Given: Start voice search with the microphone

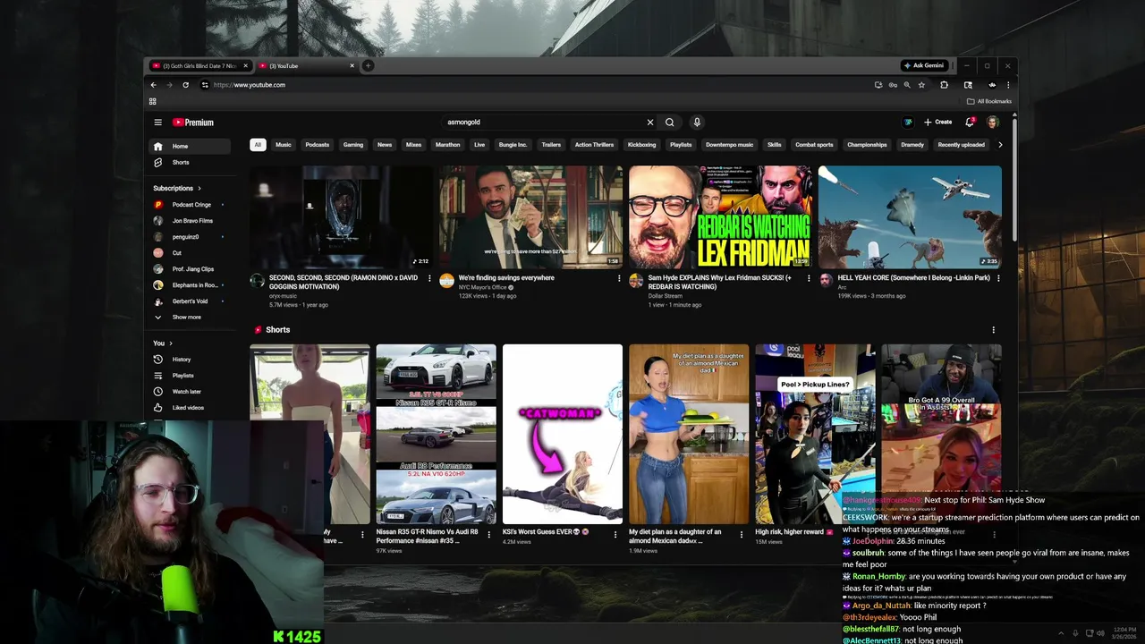Looking at the screenshot, I should click(697, 123).
